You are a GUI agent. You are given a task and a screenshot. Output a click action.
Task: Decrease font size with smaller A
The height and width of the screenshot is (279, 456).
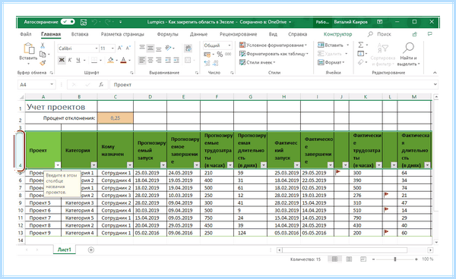[128, 49]
